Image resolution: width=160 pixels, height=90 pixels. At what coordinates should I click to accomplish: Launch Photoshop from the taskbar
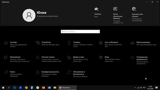click(x=14, y=88)
